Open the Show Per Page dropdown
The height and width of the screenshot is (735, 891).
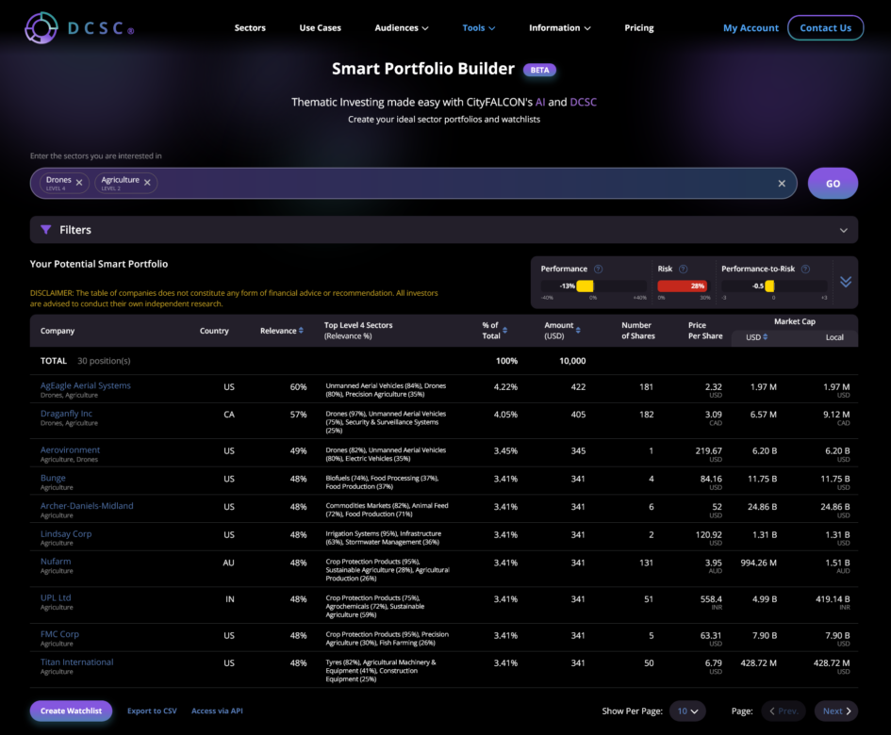pyautogui.click(x=686, y=711)
